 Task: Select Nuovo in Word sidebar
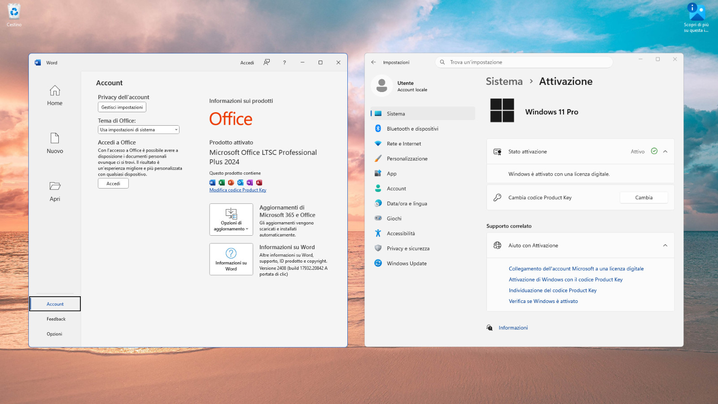pos(55,143)
